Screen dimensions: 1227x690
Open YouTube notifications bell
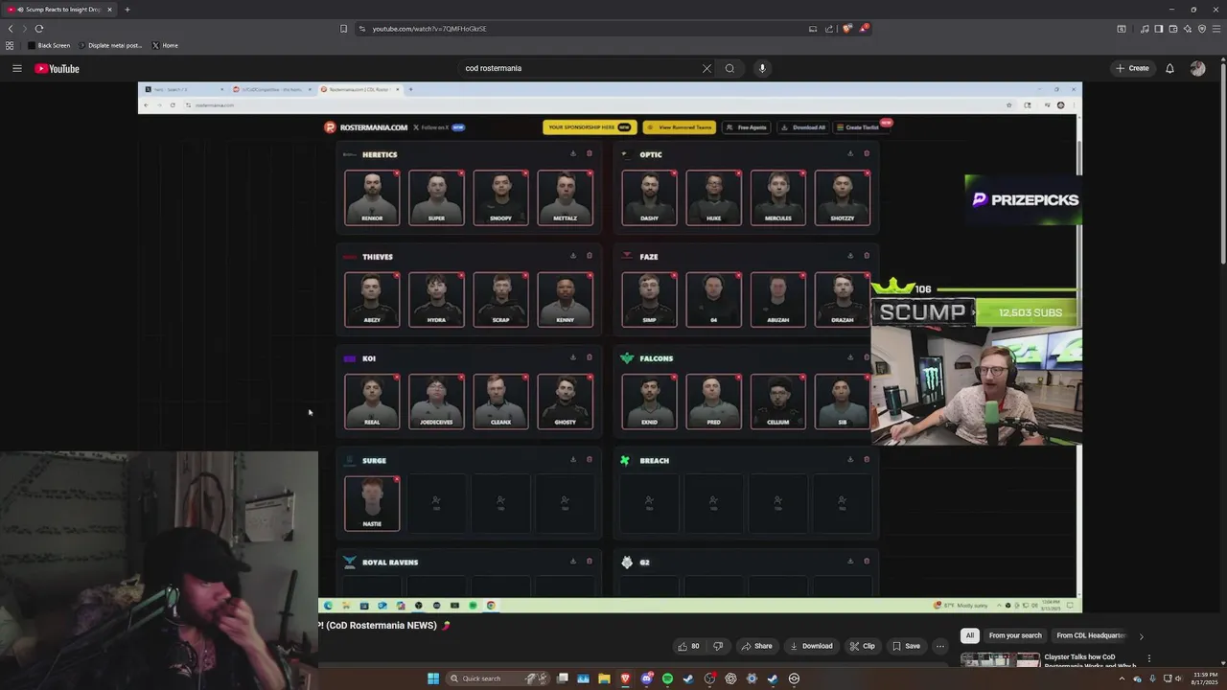point(1169,68)
